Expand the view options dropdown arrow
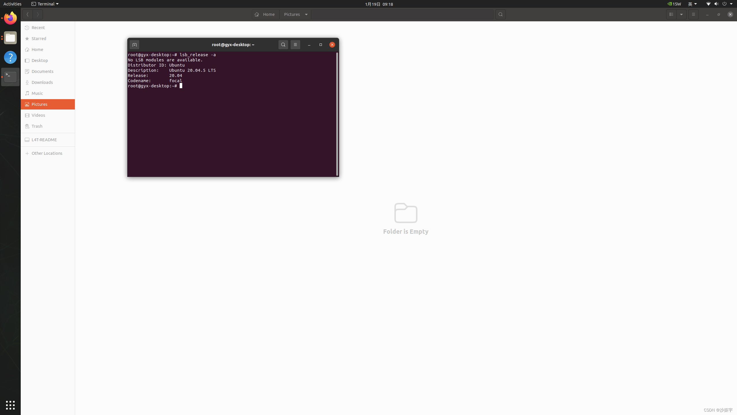This screenshot has height=415, width=737. [x=681, y=14]
